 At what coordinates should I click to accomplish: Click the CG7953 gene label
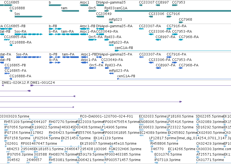pyautogui.click(x=179, y=2)
